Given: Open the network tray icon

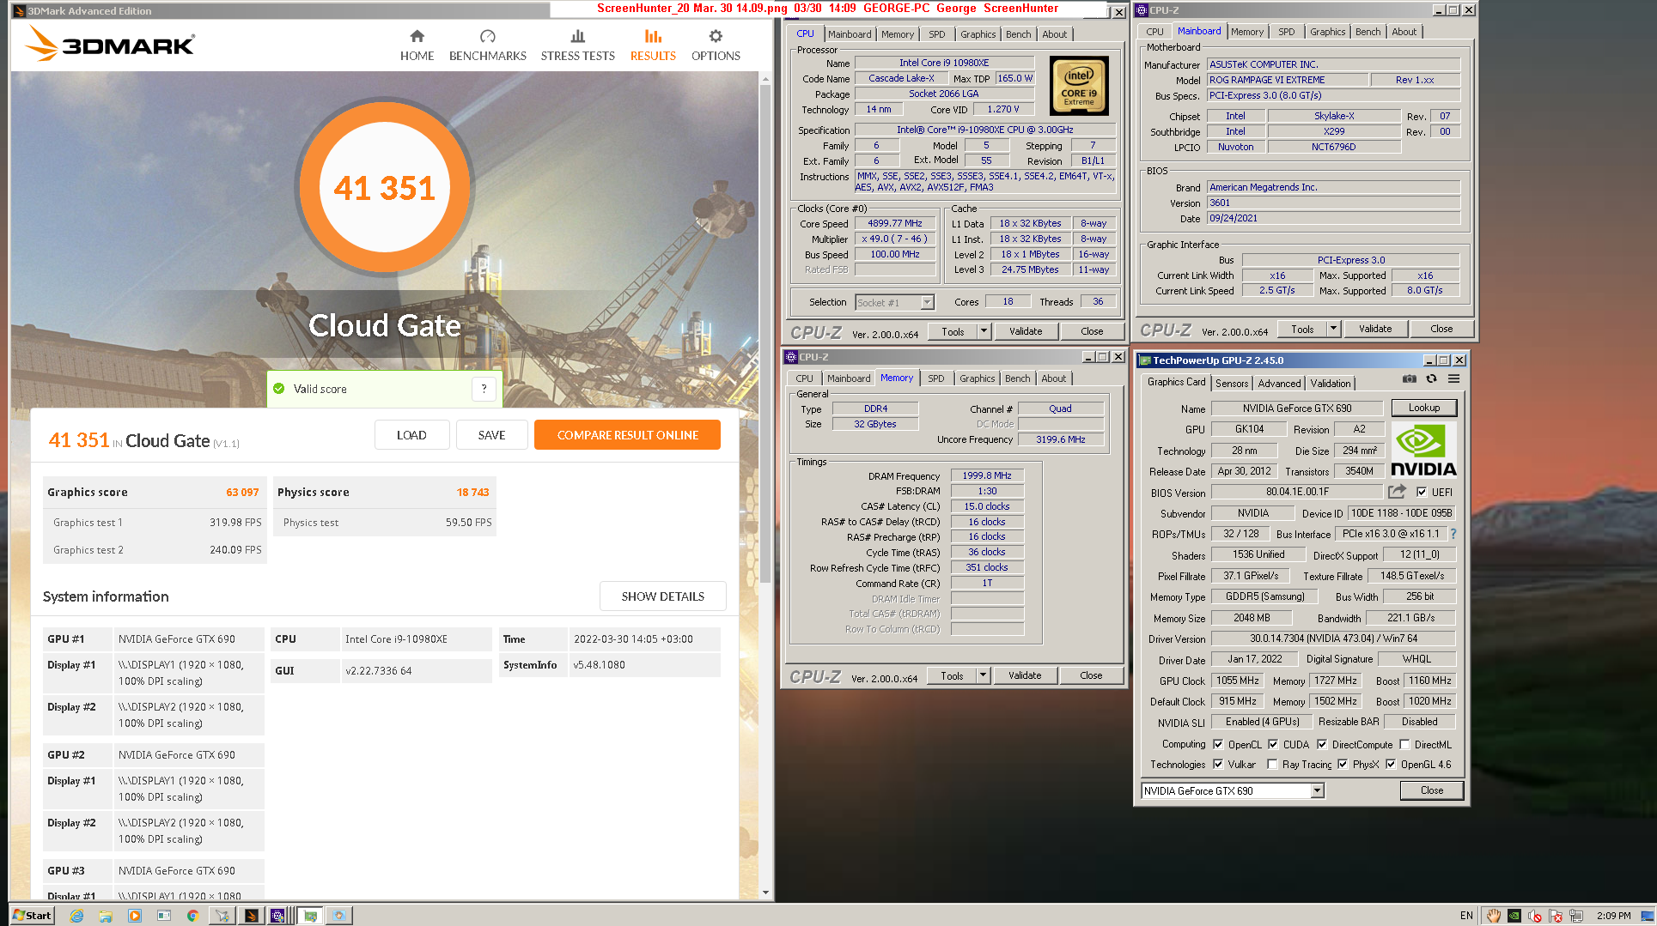Looking at the screenshot, I should [1576, 916].
